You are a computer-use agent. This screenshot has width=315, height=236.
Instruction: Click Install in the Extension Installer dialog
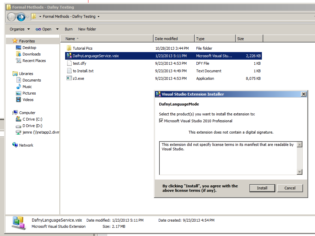click(x=262, y=188)
